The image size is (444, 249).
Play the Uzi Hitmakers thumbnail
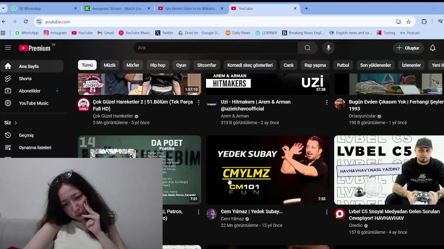[x=267, y=84]
